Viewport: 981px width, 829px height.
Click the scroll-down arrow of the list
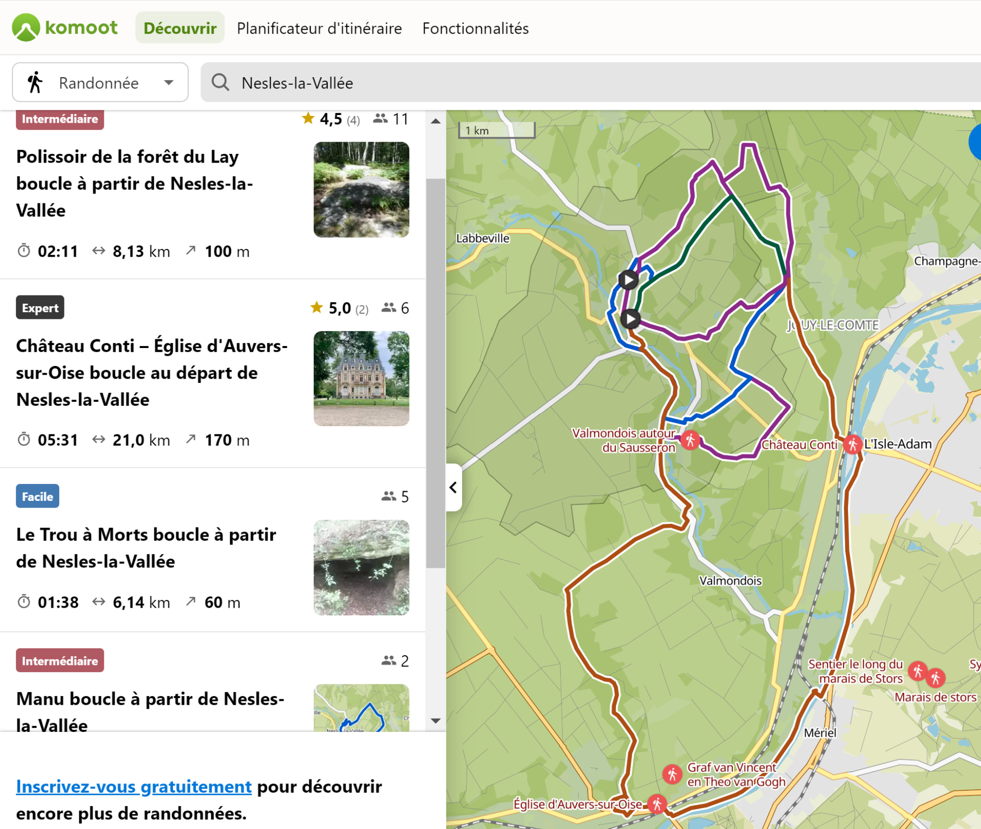(x=436, y=721)
